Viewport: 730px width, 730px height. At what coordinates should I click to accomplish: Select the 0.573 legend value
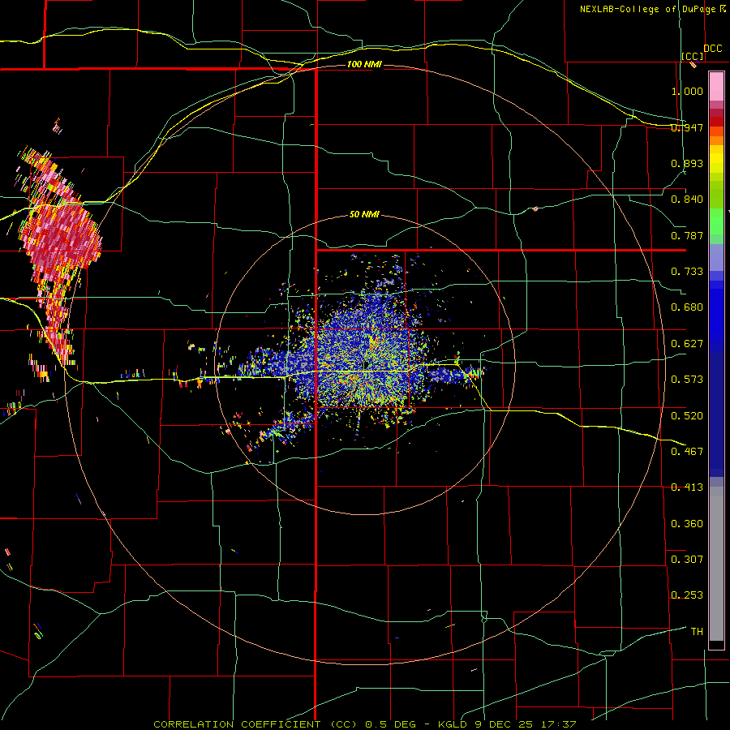coord(687,380)
